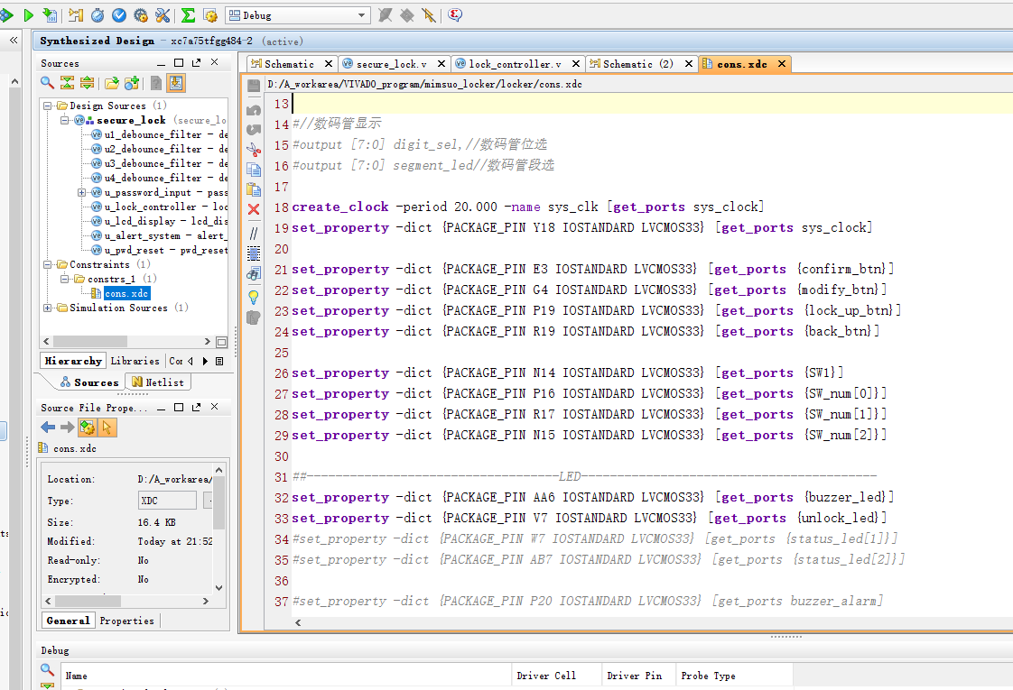The height and width of the screenshot is (690, 1013).
Task: Click Open File folder icon in Sources
Action: (112, 83)
